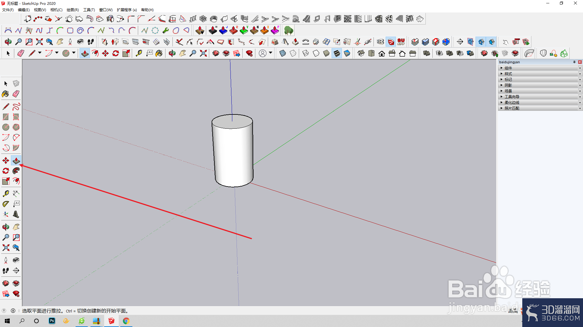Close the 场景 panel

[x=580, y=91]
